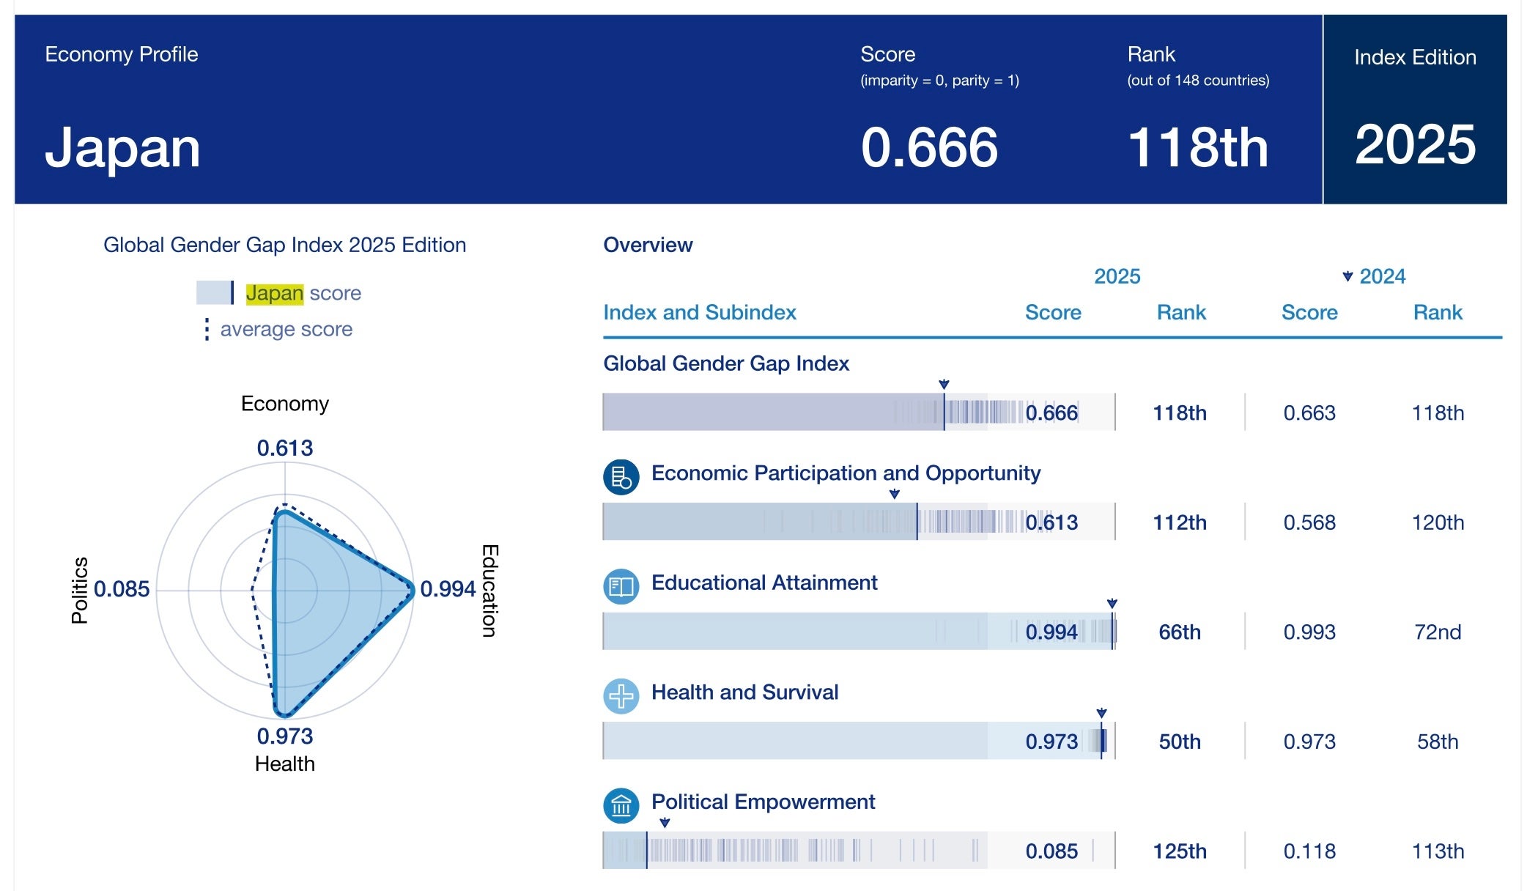Click '(out of 148 countries)' note

(1198, 81)
